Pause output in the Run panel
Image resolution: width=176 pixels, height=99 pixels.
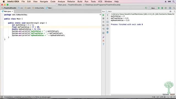(x=103, y=22)
